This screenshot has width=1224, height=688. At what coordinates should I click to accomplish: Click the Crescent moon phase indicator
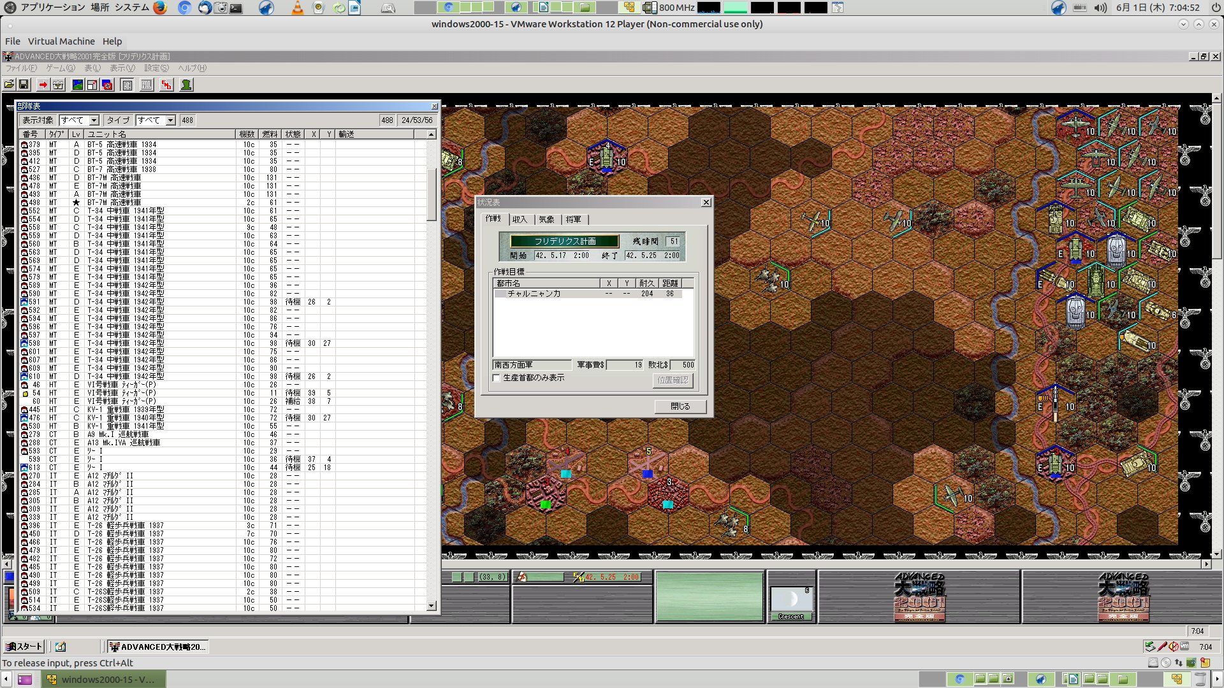791,603
